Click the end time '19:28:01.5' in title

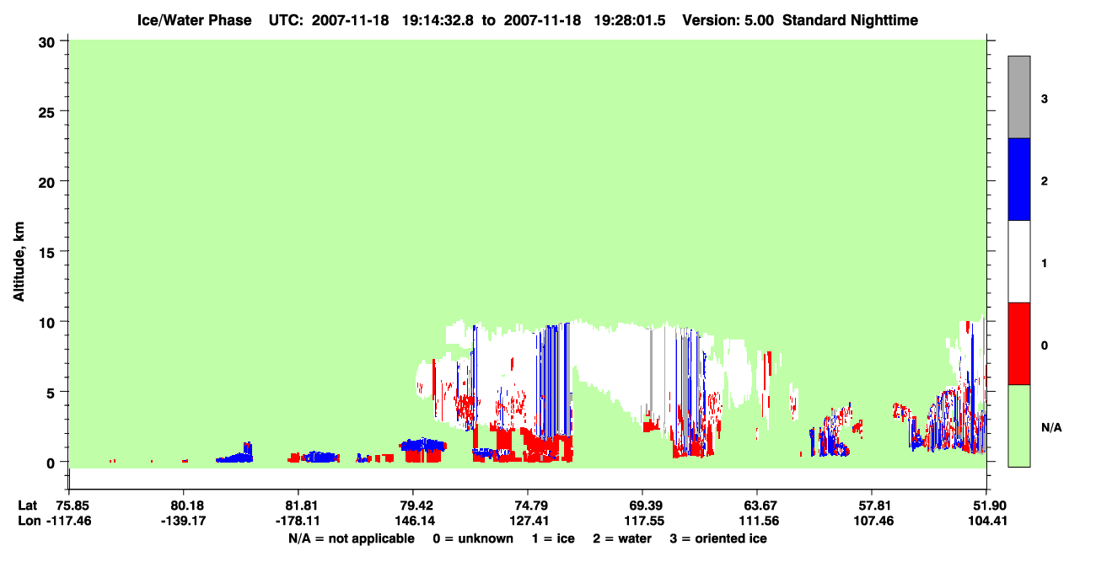click(x=628, y=19)
